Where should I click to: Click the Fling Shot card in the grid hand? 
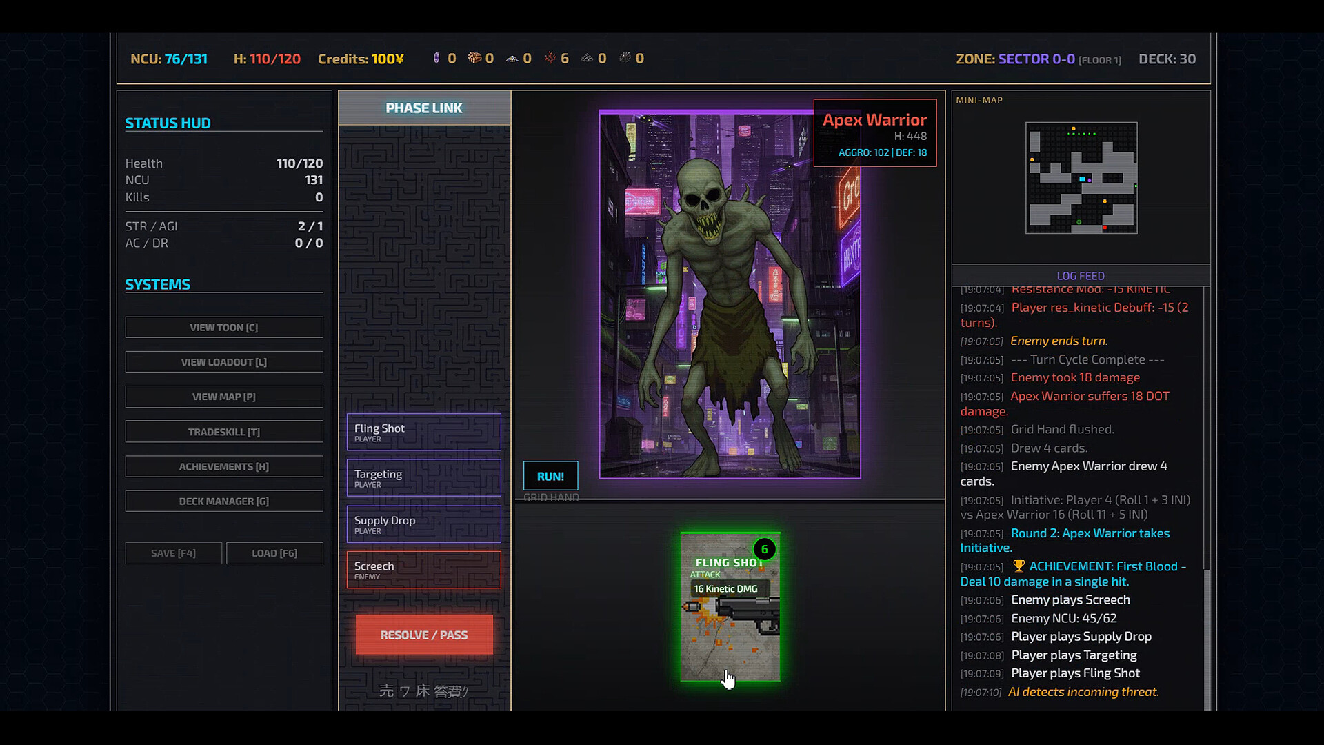click(730, 607)
